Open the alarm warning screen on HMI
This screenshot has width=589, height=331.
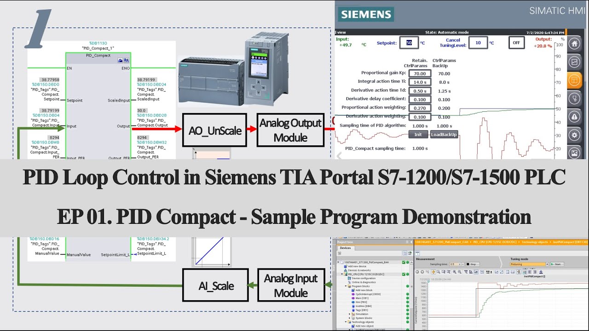pos(574,116)
